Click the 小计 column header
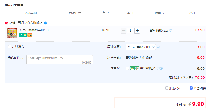This screenshot has width=215, height=108. coord(192,13)
